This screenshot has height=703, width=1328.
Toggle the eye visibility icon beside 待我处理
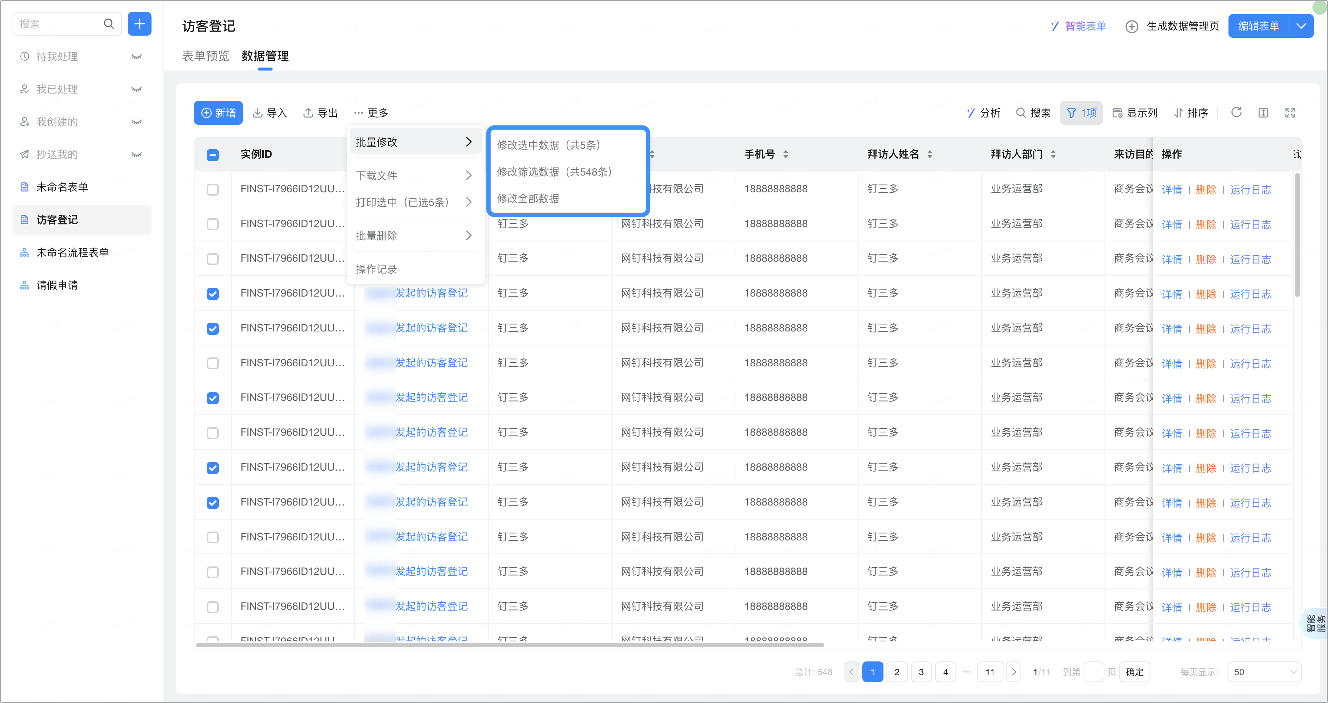(136, 57)
